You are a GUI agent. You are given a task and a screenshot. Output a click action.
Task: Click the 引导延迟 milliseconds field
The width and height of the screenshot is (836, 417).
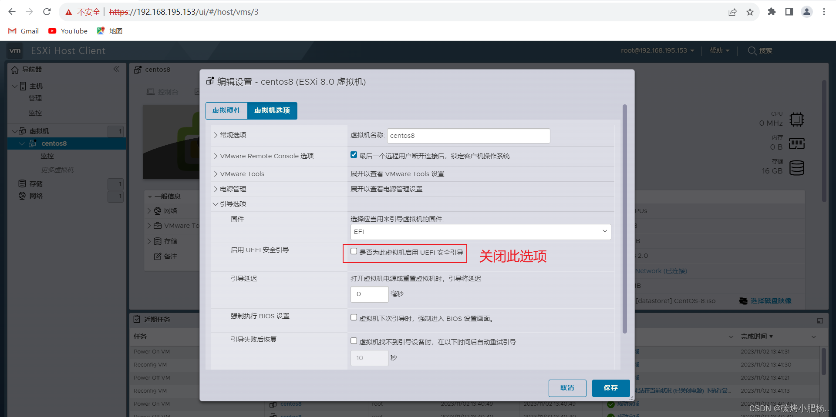click(369, 294)
